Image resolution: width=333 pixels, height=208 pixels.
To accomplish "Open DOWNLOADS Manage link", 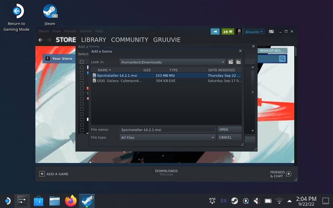I will 166,173.
